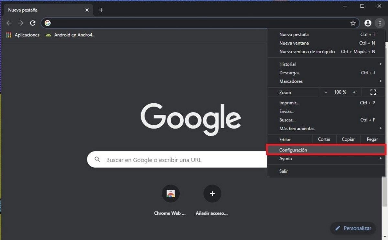Bookmark this page with the star icon

(x=353, y=23)
